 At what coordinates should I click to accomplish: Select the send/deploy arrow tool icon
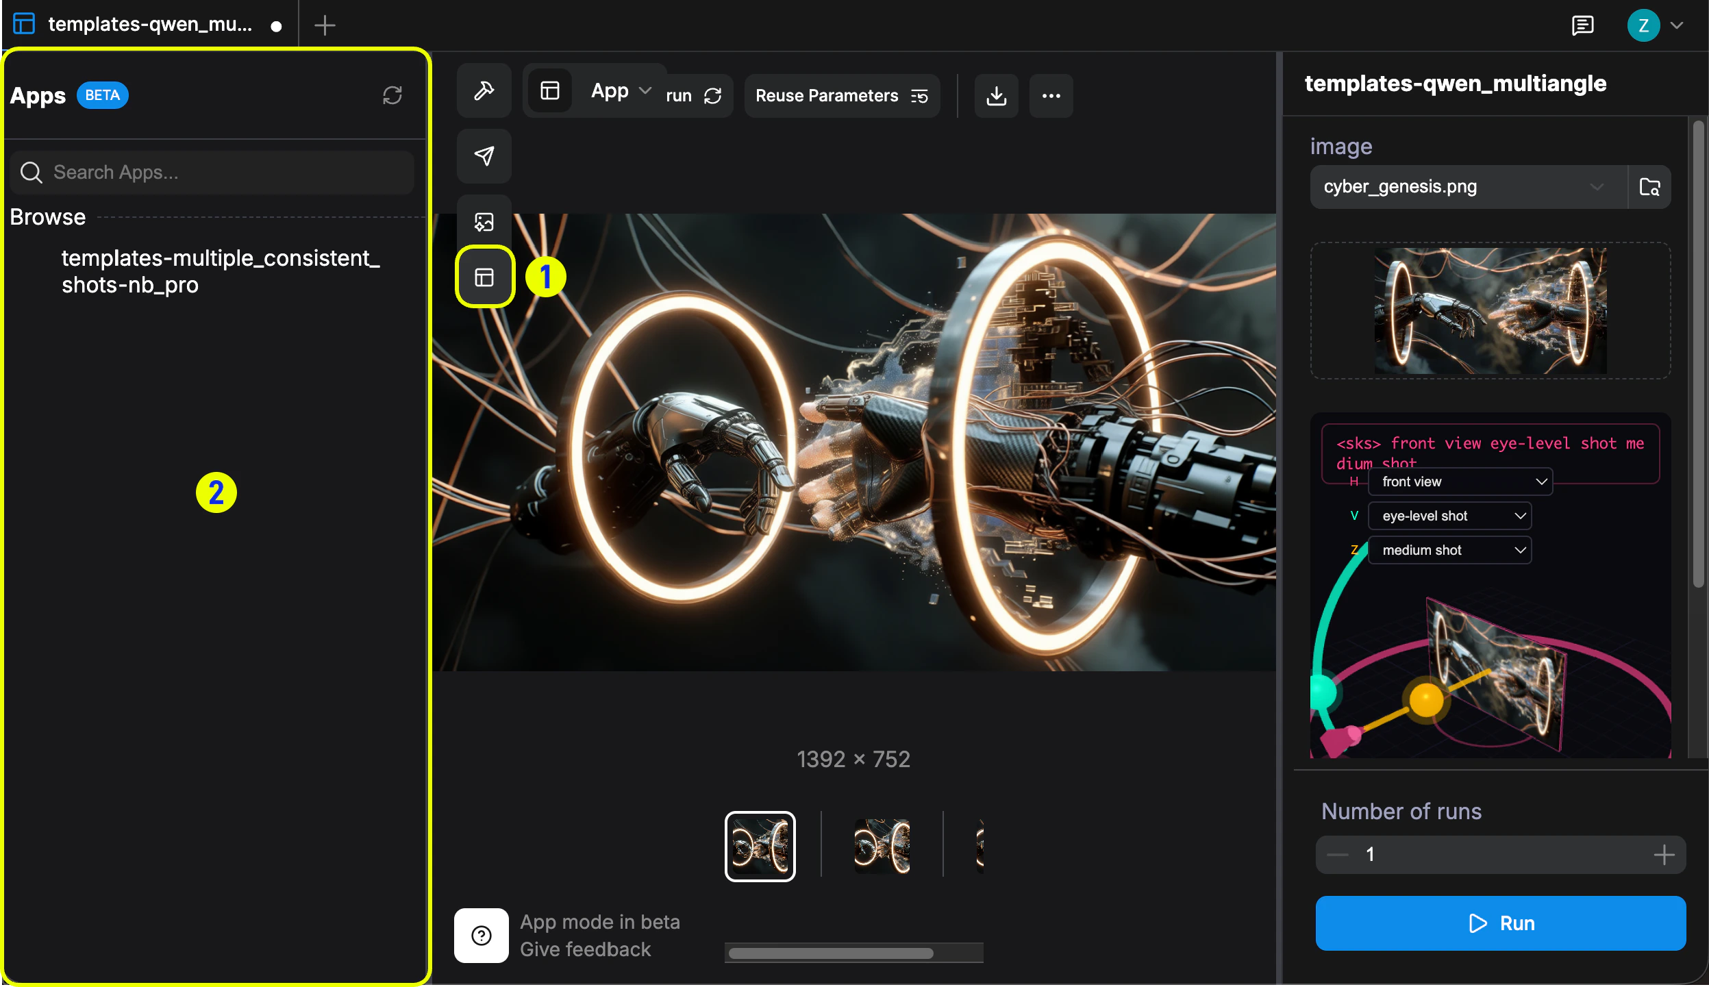tap(483, 155)
